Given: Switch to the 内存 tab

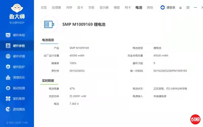Looking at the screenshot, I should click(69, 8).
